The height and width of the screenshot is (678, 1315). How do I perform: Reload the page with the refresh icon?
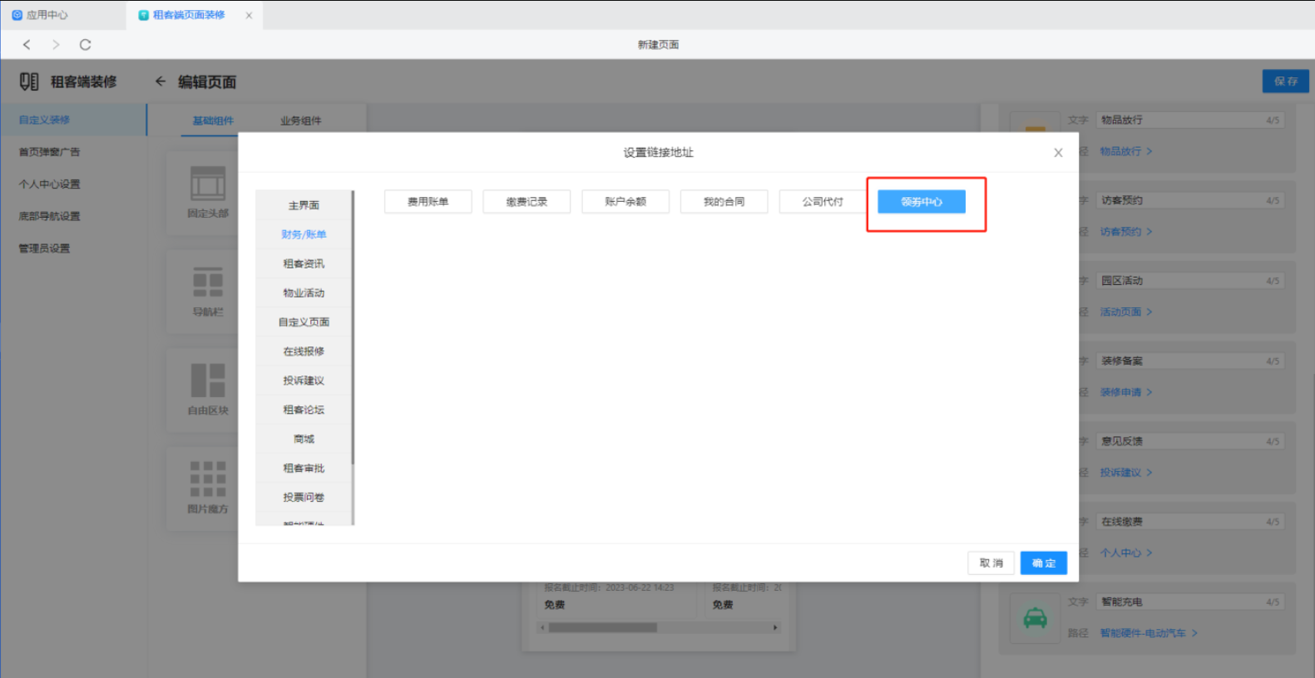click(85, 45)
